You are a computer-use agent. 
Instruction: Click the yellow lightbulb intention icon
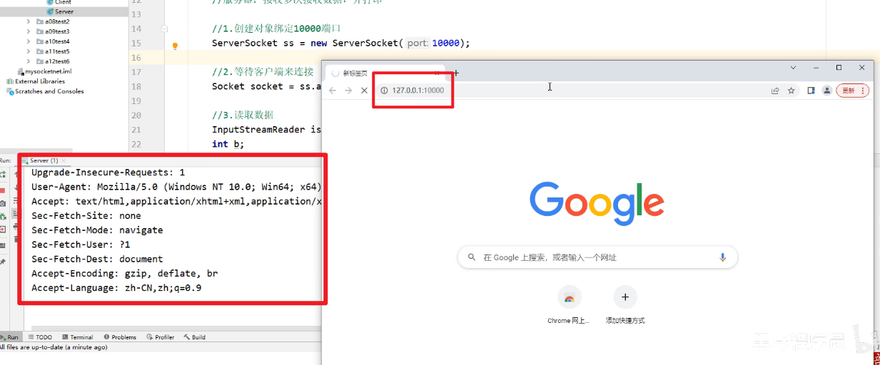point(175,45)
